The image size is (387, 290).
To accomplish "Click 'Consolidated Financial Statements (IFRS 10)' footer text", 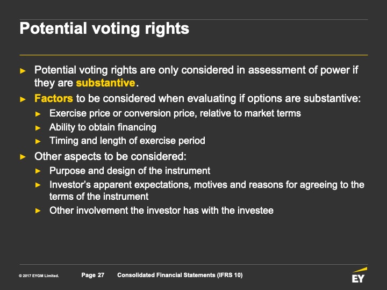I will [x=180, y=275].
